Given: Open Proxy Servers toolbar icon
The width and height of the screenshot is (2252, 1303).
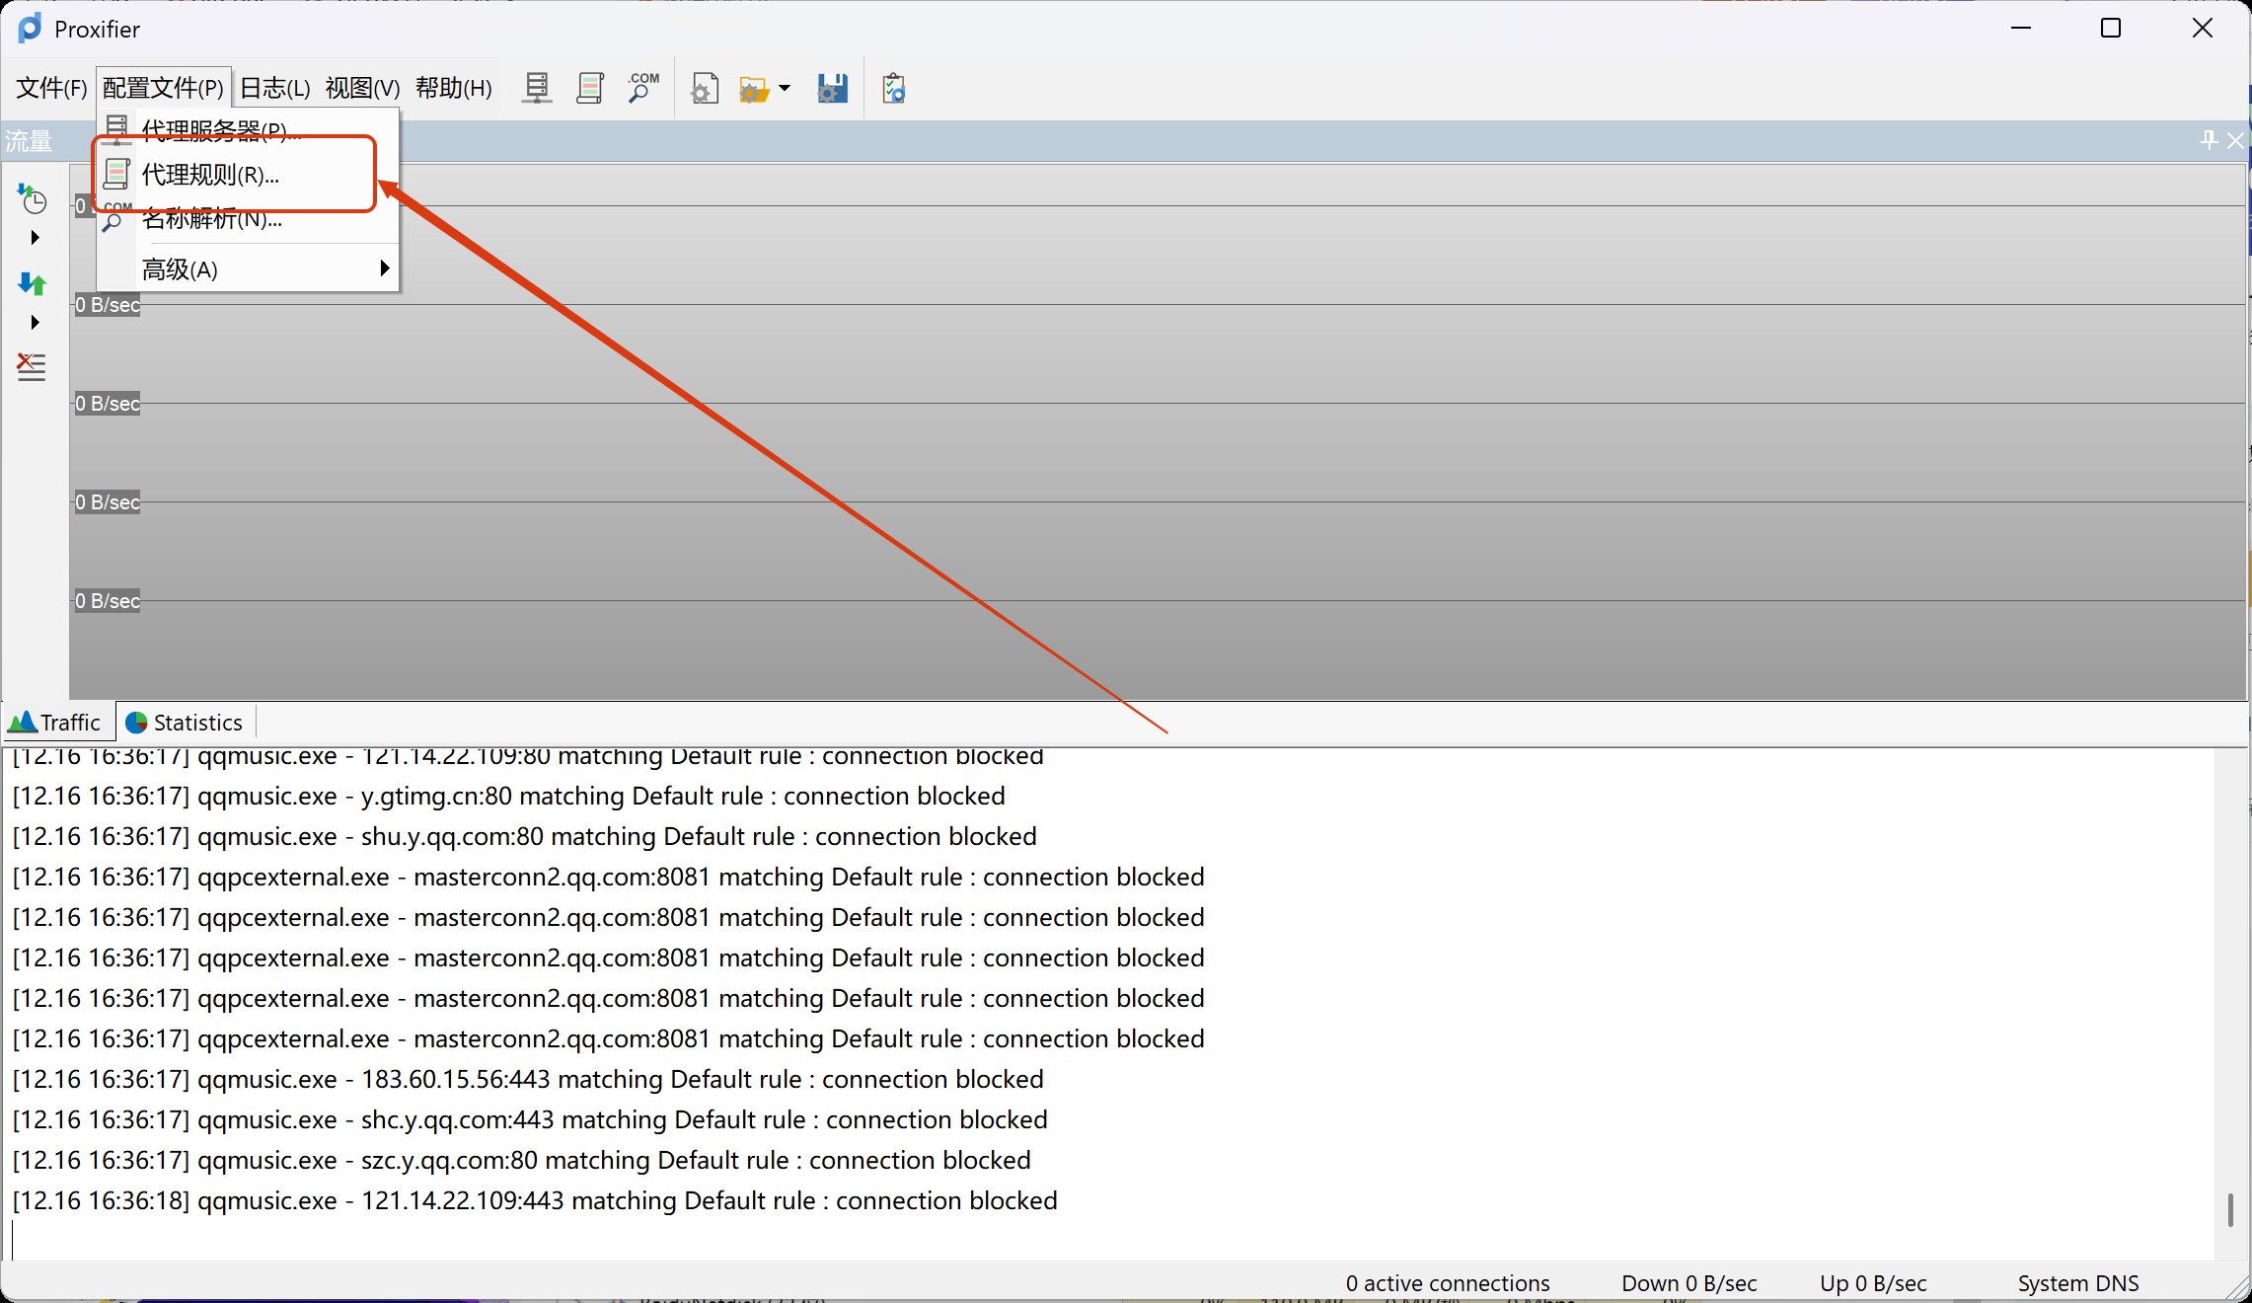Looking at the screenshot, I should pyautogui.click(x=537, y=89).
